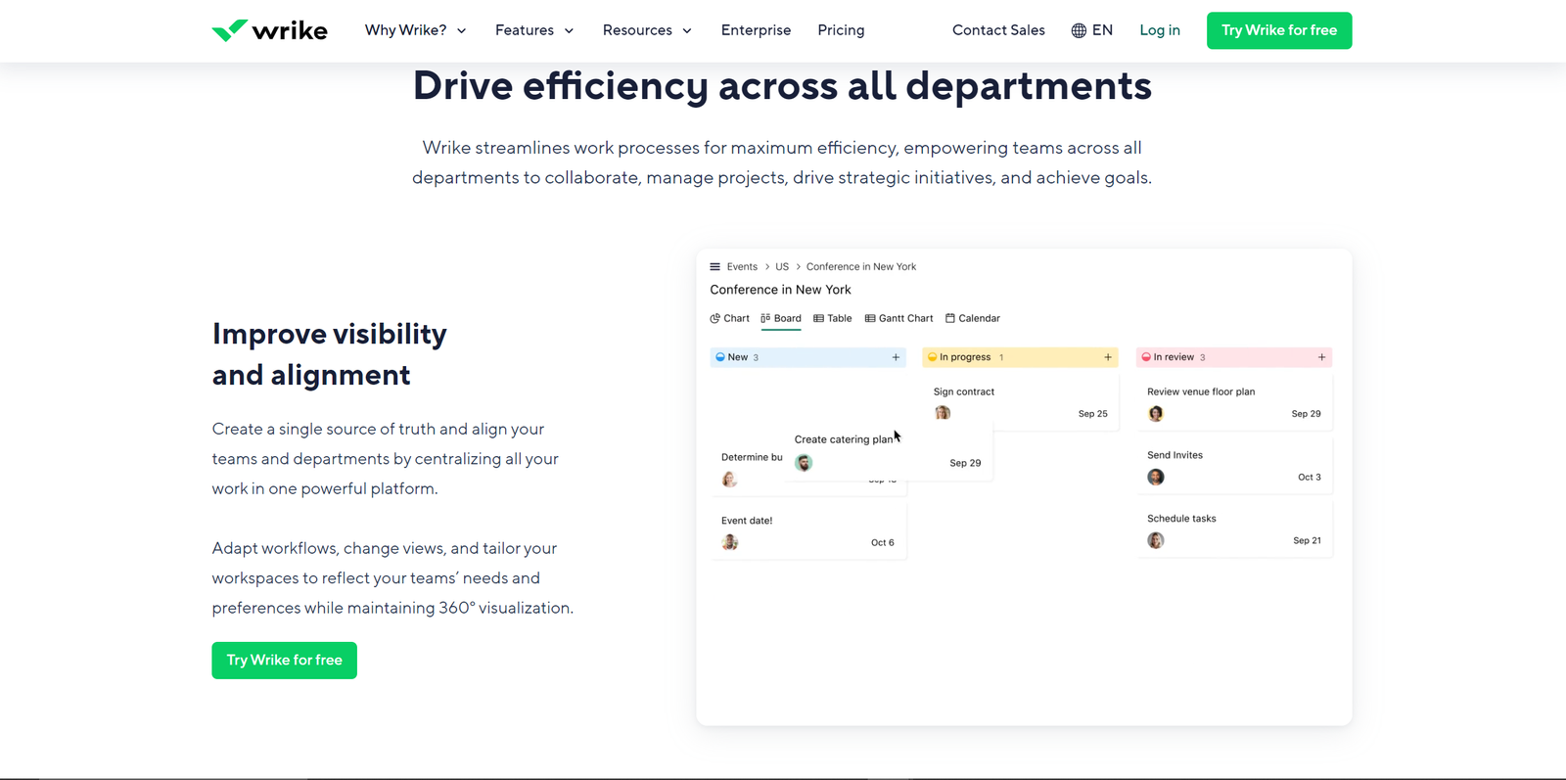Select the Board view tab

tap(781, 318)
